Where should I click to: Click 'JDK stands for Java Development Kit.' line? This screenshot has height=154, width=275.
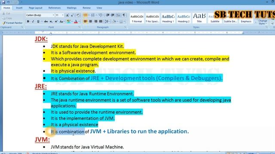[x=87, y=46]
